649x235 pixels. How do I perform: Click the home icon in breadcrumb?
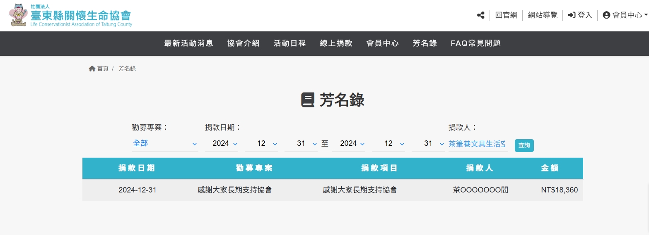coord(92,69)
